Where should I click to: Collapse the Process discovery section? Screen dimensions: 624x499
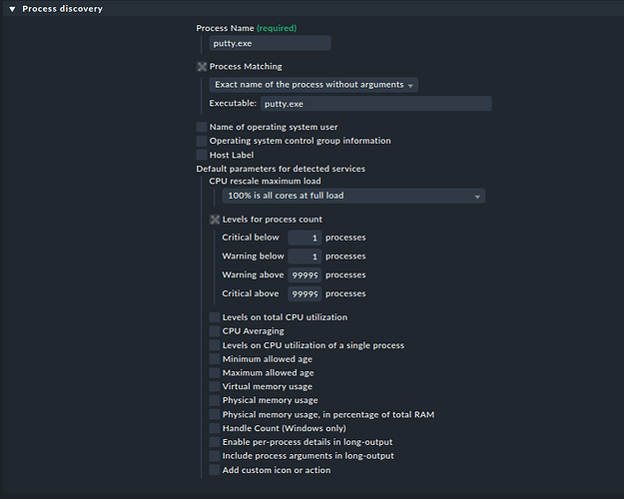13,9
